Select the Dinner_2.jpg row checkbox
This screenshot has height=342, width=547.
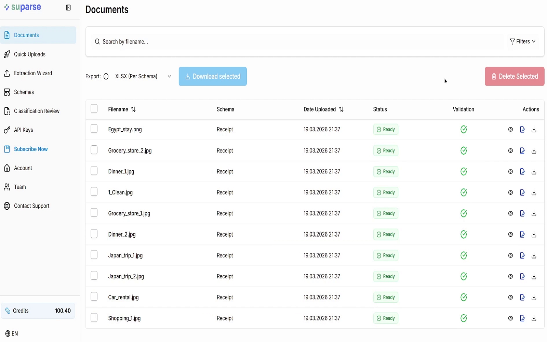(x=94, y=234)
